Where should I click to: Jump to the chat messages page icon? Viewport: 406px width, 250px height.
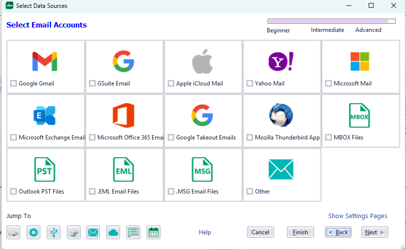tap(133, 232)
